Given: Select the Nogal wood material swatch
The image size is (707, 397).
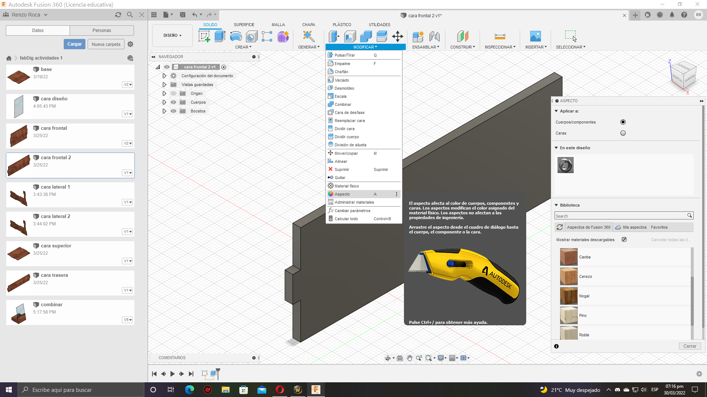Looking at the screenshot, I should click(569, 296).
